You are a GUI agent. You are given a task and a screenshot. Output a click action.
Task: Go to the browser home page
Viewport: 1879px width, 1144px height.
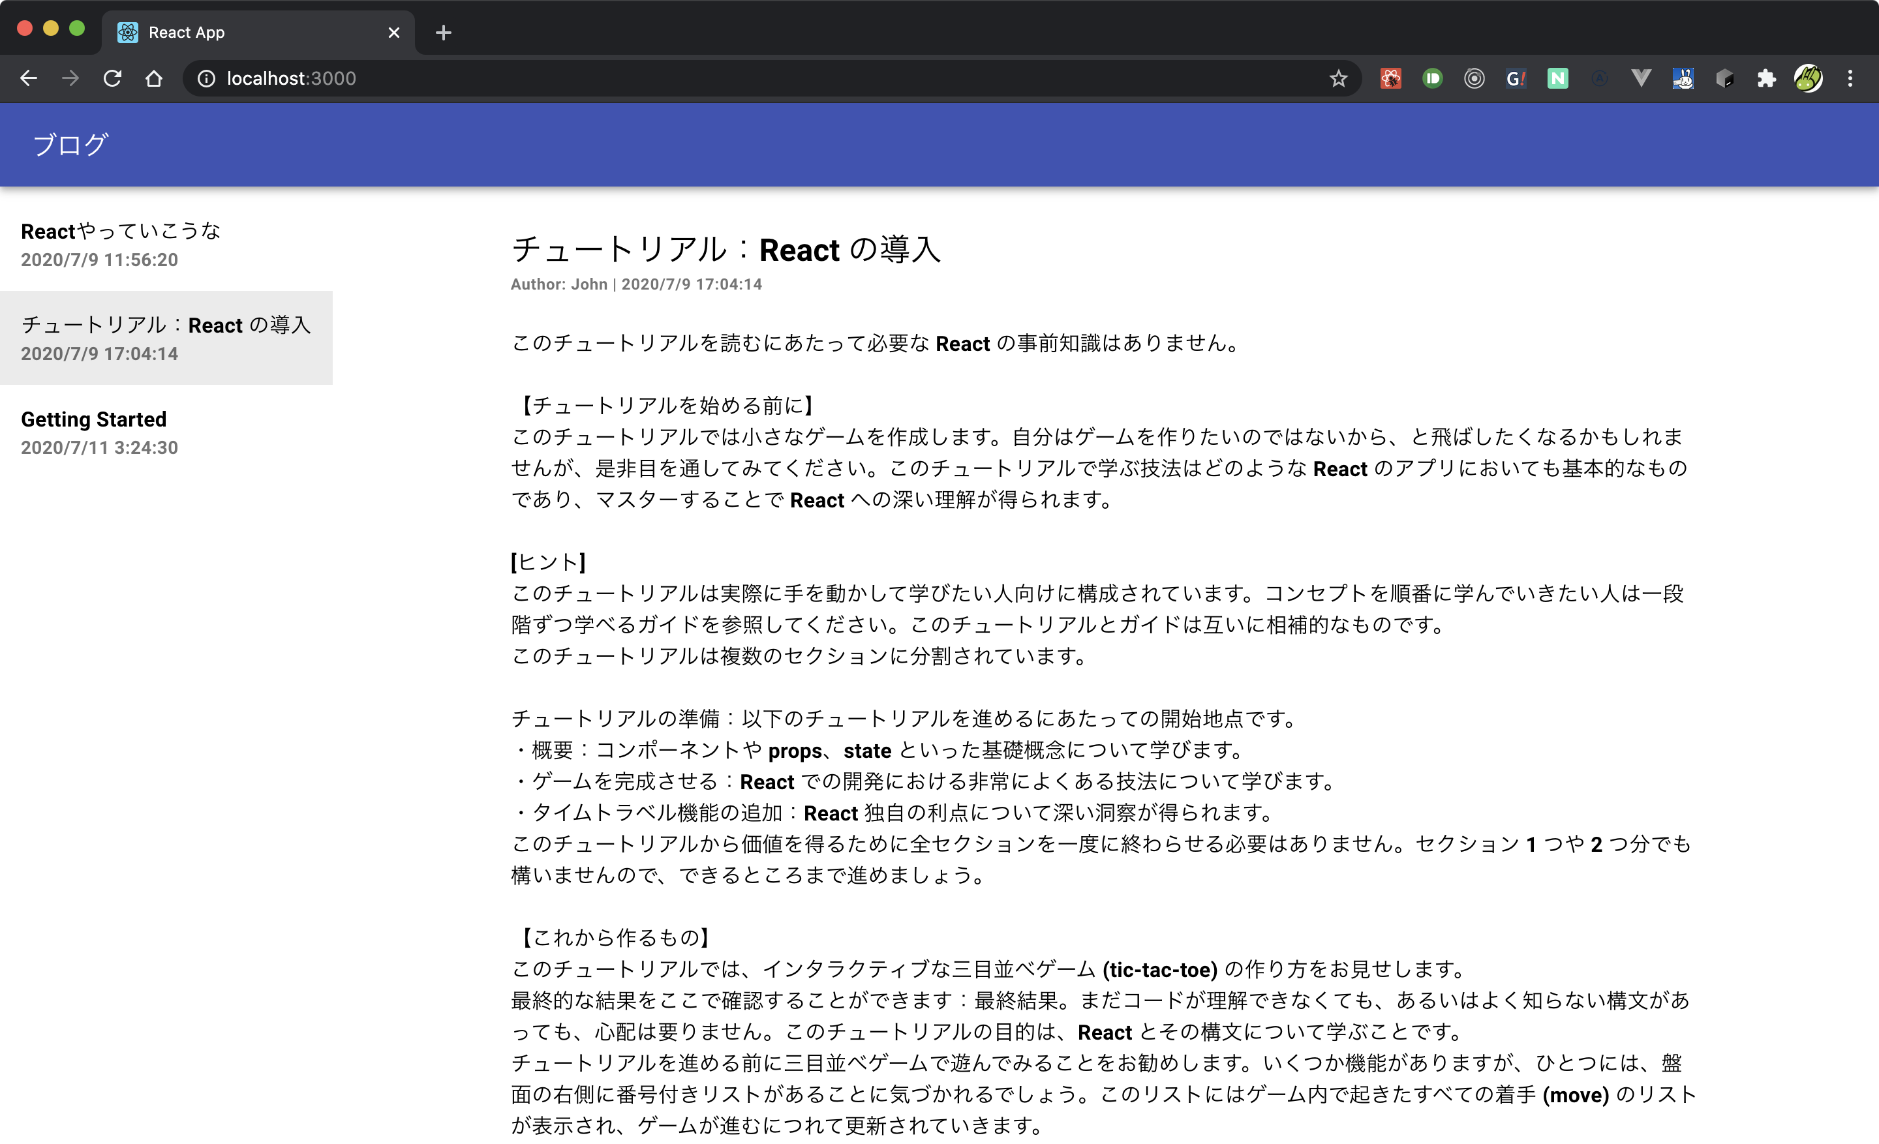[154, 78]
